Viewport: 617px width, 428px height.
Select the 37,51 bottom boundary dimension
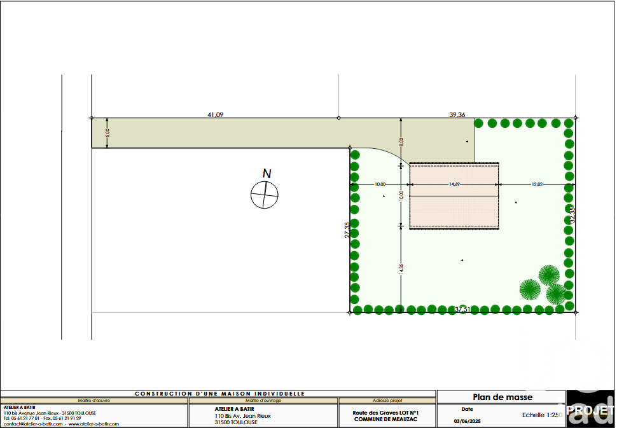tap(462, 310)
